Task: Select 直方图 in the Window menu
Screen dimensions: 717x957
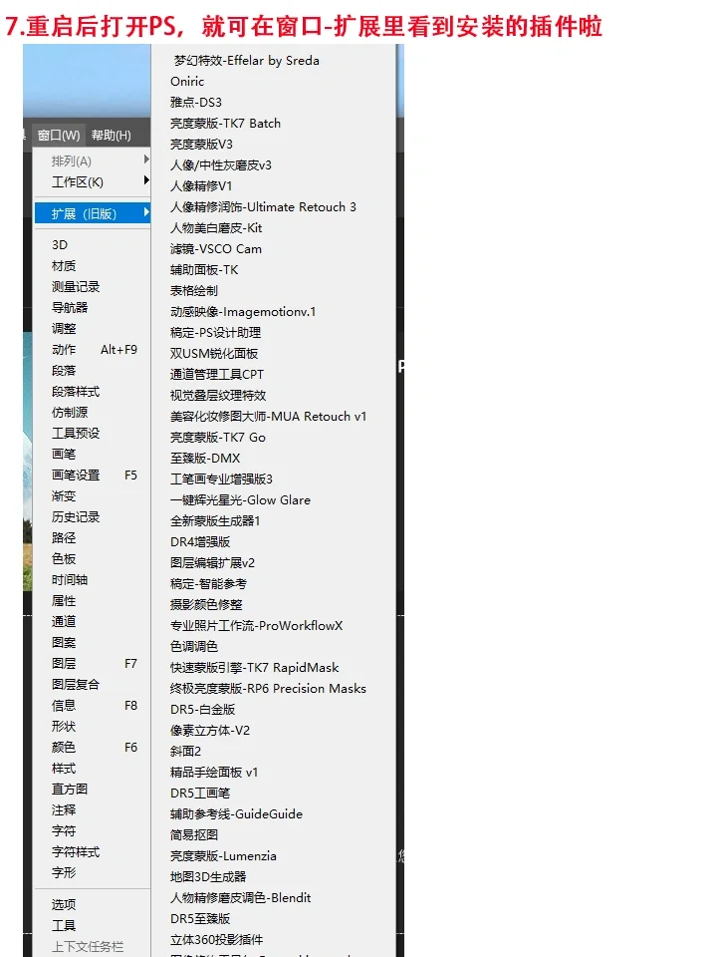Action: click(x=70, y=790)
